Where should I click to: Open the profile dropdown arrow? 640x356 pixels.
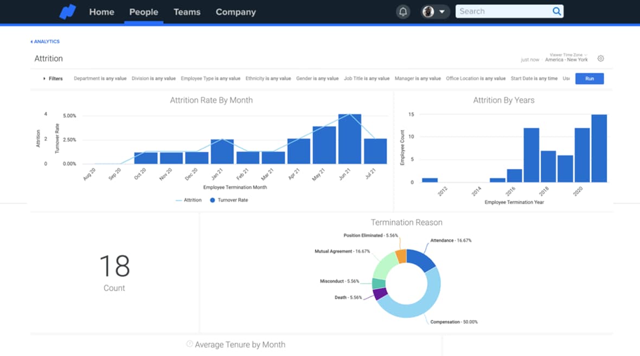pos(442,12)
